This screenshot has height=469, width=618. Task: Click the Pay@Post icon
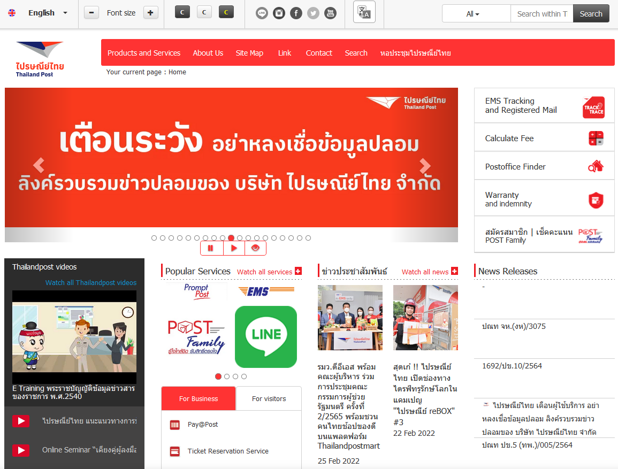point(174,425)
